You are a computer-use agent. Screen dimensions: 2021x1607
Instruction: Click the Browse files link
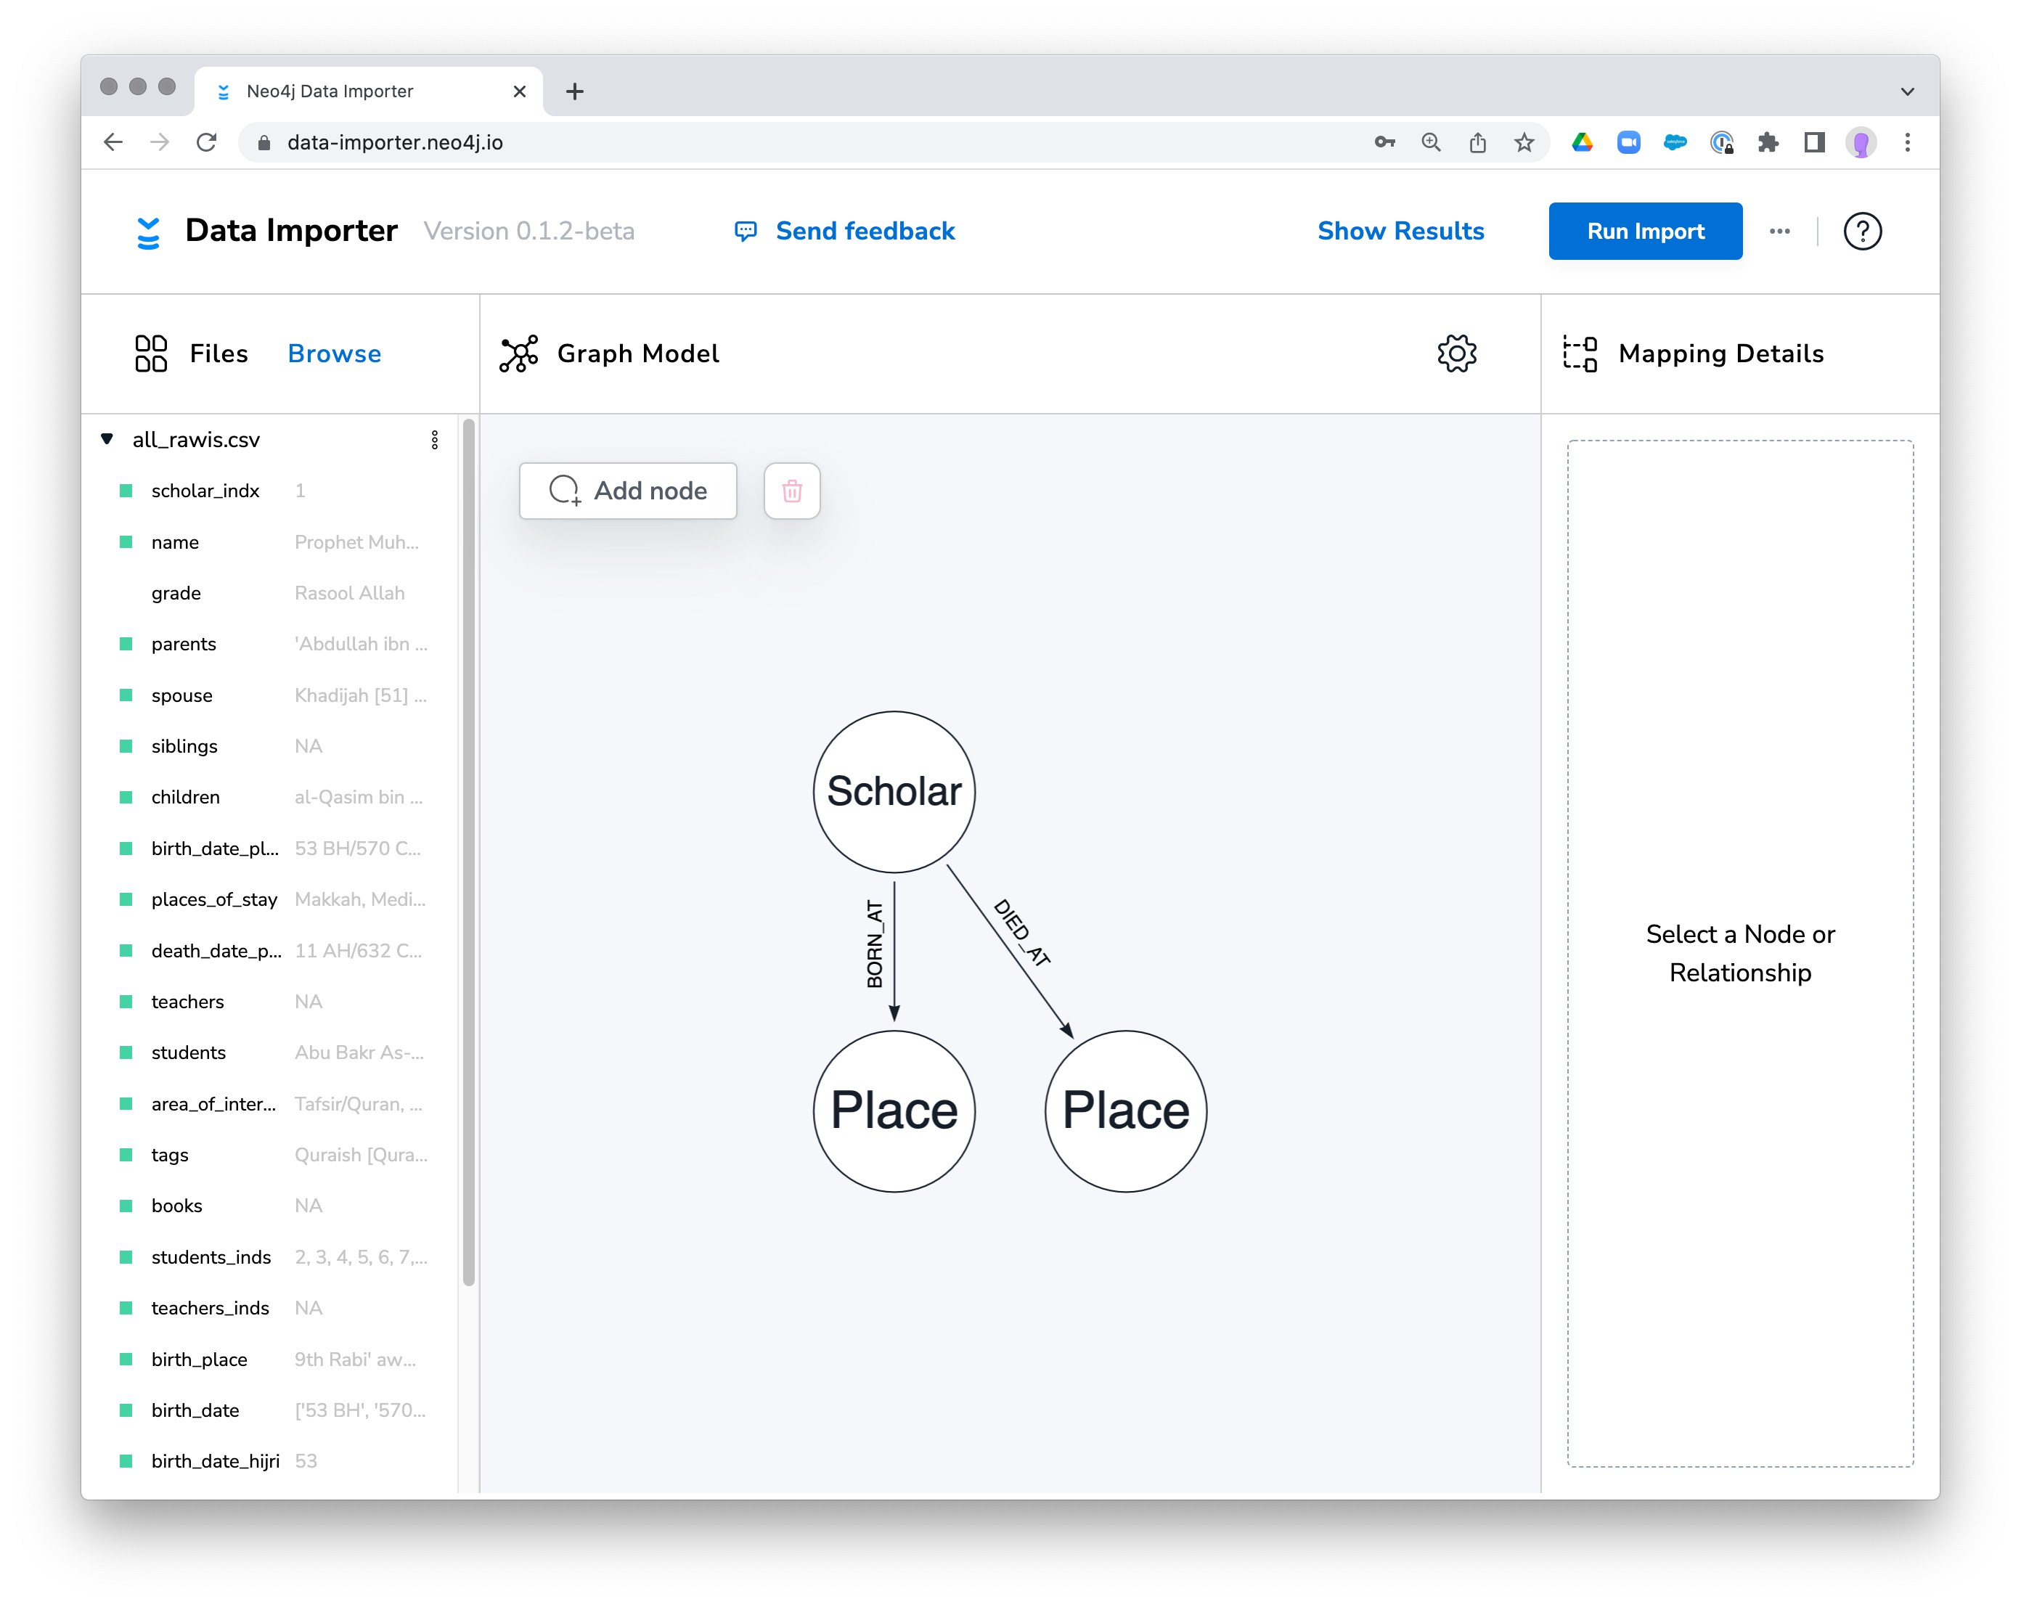pyautogui.click(x=334, y=353)
